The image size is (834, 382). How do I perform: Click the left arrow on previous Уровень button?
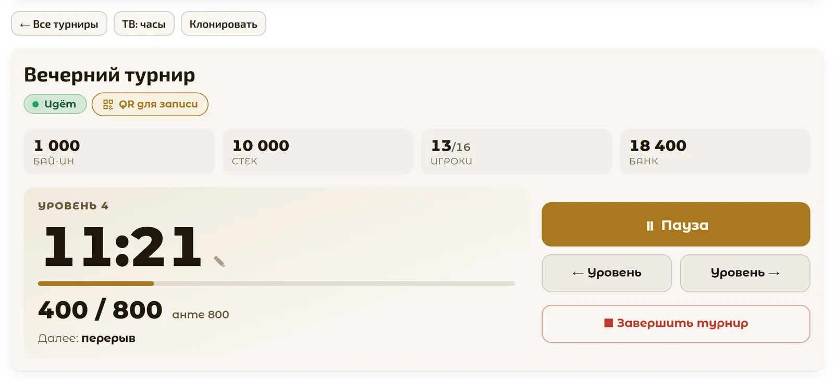click(x=578, y=273)
